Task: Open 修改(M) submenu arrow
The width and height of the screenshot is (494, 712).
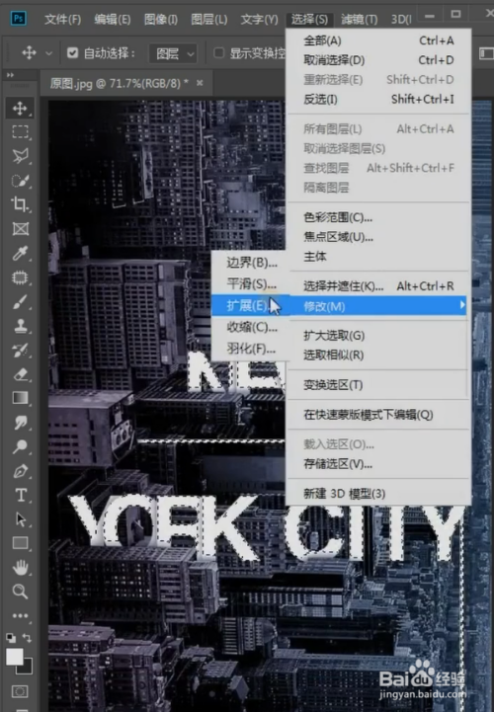Action: point(462,305)
